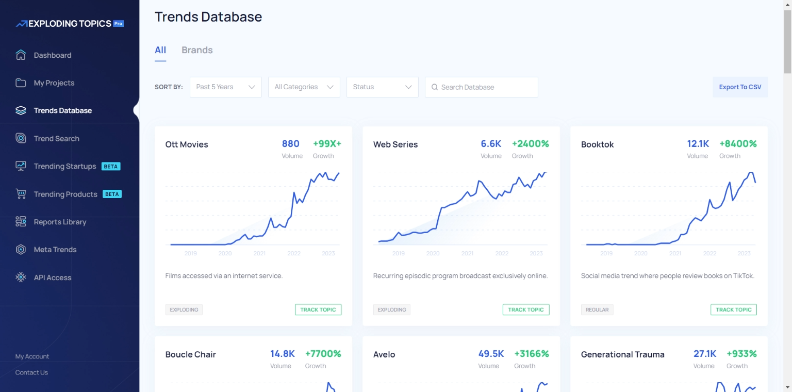Click the Exploding Topics logo

pos(70,24)
